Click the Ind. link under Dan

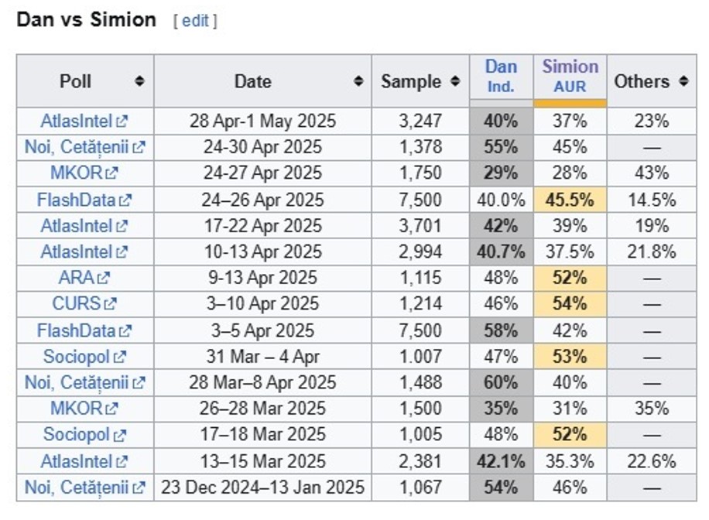(x=501, y=87)
